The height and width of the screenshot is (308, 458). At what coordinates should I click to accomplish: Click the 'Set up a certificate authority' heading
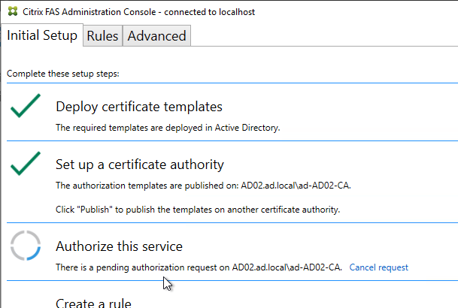pos(140,165)
